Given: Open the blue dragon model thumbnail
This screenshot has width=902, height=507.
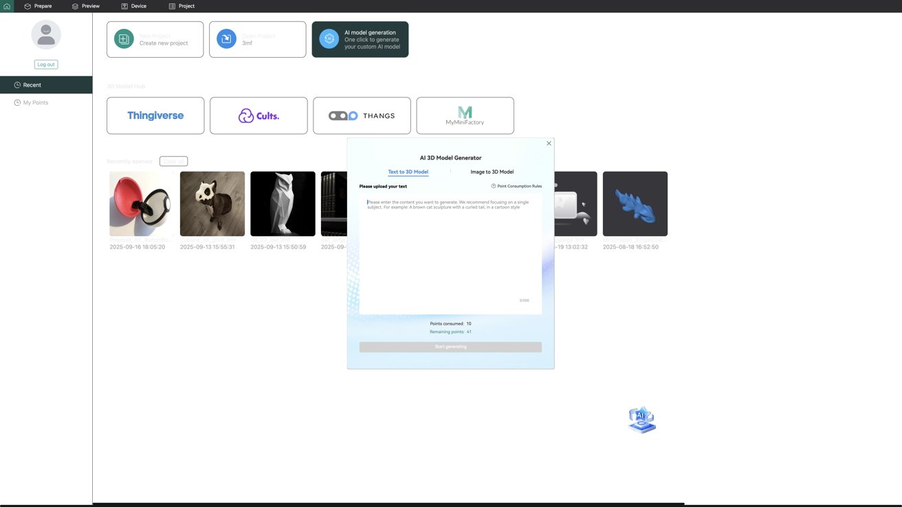Looking at the screenshot, I should (x=635, y=204).
